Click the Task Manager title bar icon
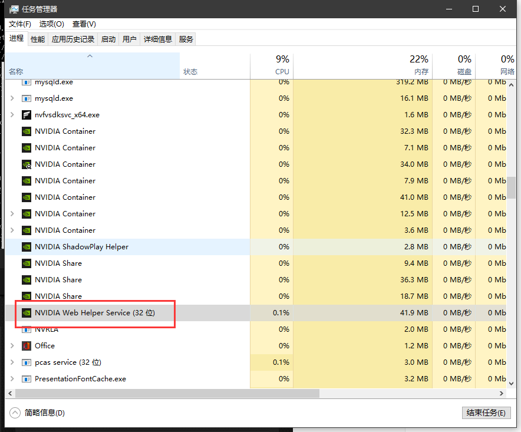 14,9
